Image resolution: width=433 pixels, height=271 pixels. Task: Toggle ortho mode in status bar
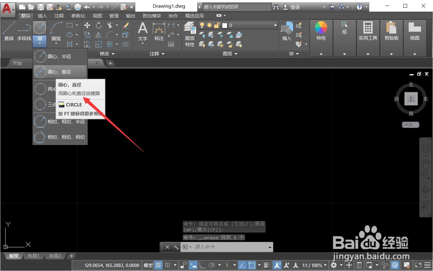coord(203,265)
